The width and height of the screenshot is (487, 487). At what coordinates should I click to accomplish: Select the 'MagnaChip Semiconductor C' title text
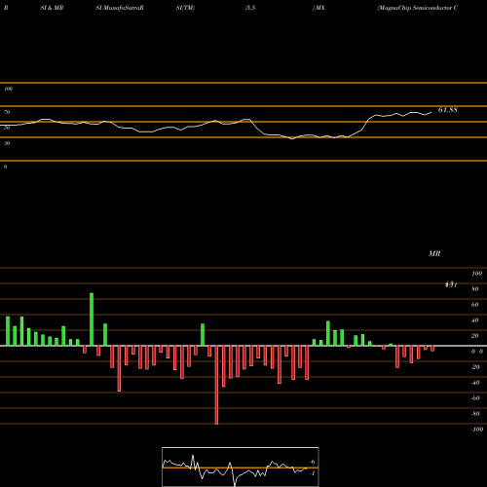(x=418, y=8)
